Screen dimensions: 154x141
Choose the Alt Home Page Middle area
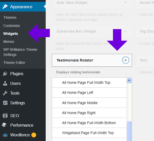click(x=80, y=103)
